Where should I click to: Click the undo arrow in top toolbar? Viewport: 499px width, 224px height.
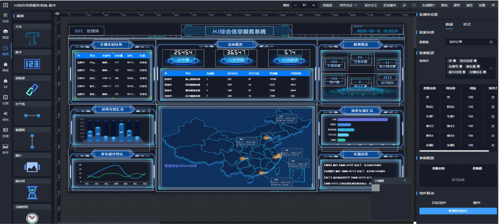404,5
